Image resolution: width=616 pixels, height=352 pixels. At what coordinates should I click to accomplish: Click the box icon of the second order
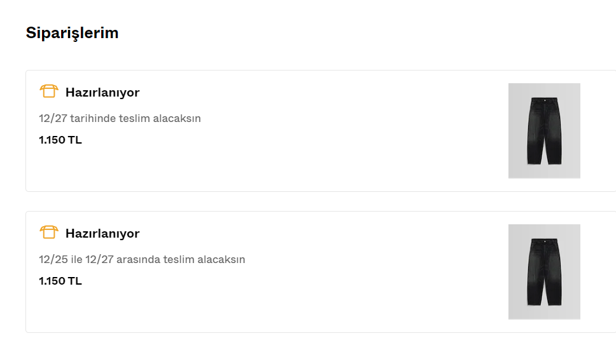click(48, 233)
